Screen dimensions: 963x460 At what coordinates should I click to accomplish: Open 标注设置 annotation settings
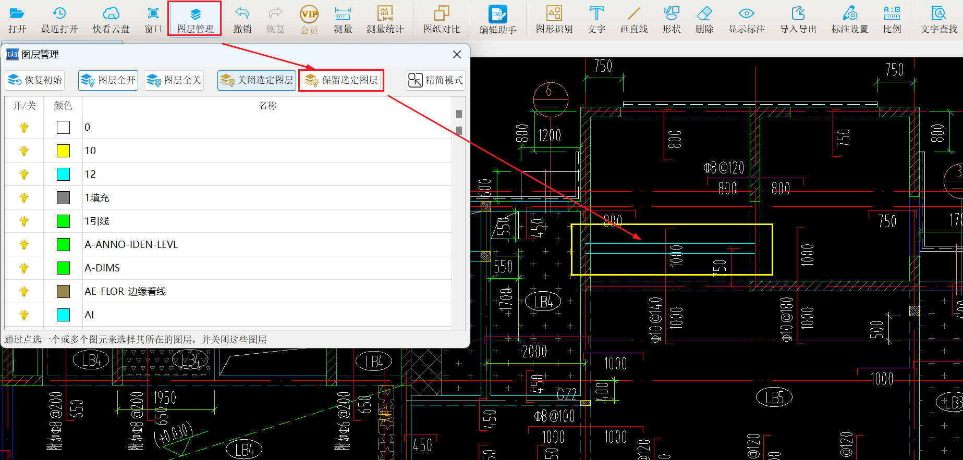click(x=850, y=20)
